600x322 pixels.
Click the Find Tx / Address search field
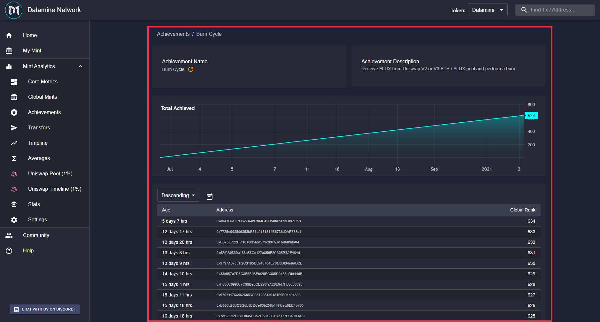[x=555, y=10]
